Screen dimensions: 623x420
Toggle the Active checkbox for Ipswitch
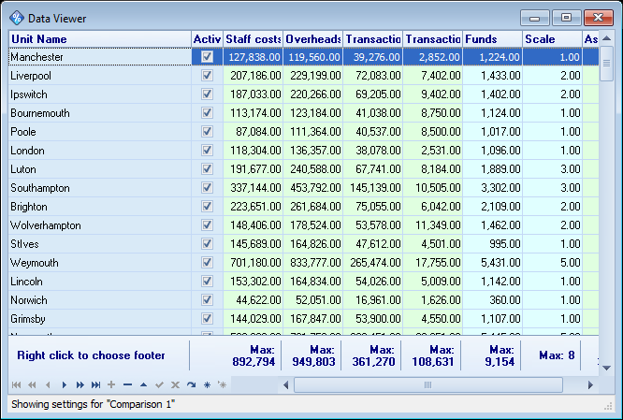pyautogui.click(x=207, y=94)
